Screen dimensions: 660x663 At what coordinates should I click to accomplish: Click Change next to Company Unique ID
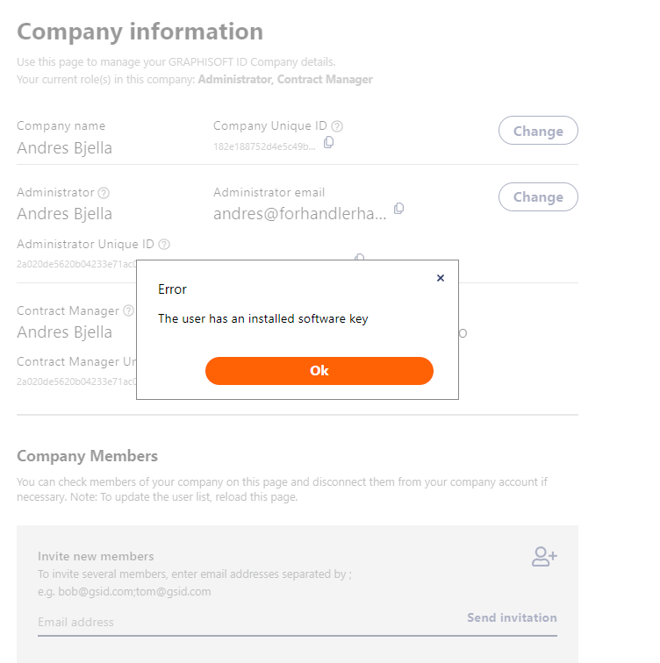[538, 131]
